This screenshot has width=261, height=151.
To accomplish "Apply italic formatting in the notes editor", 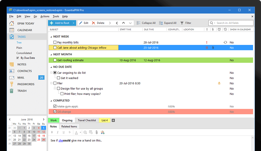I will [58, 132].
